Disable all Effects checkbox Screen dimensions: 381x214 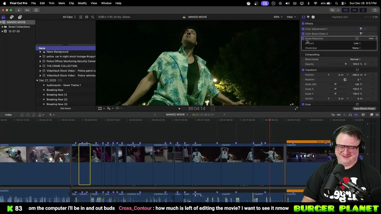click(x=303, y=23)
